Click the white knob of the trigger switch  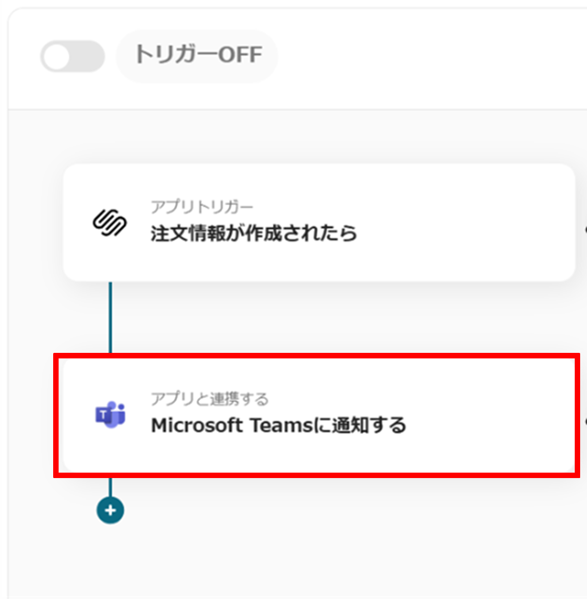(56, 57)
